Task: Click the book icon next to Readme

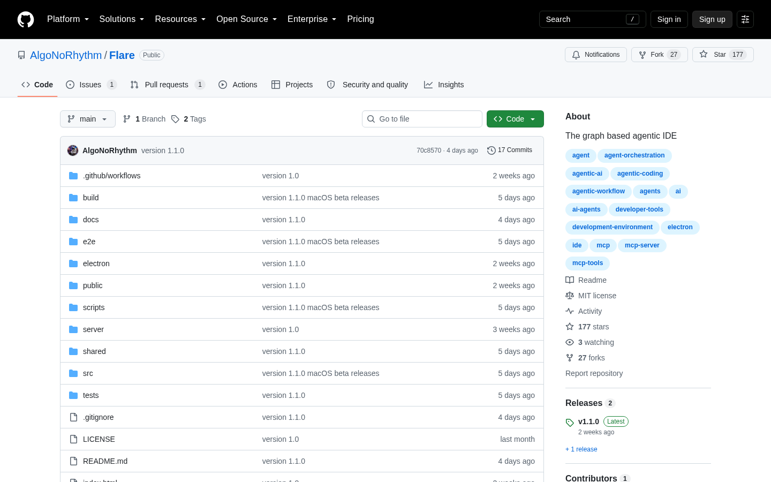Action: (570, 280)
